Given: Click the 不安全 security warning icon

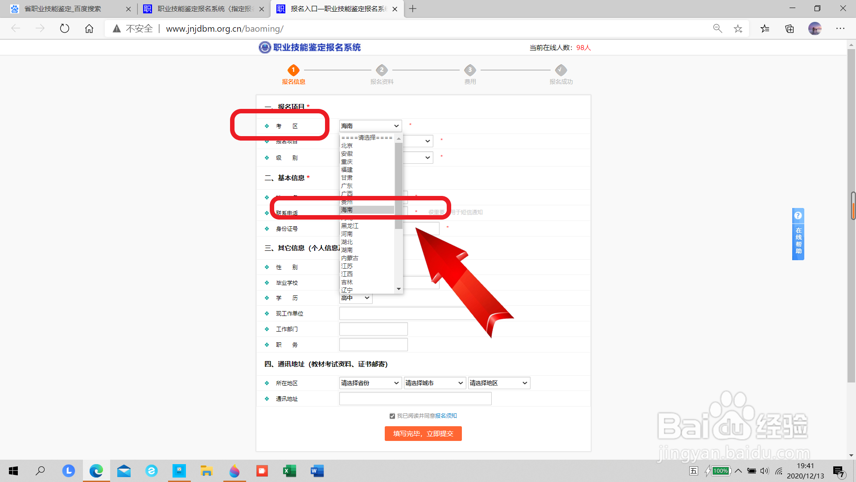Looking at the screenshot, I should tap(117, 28).
